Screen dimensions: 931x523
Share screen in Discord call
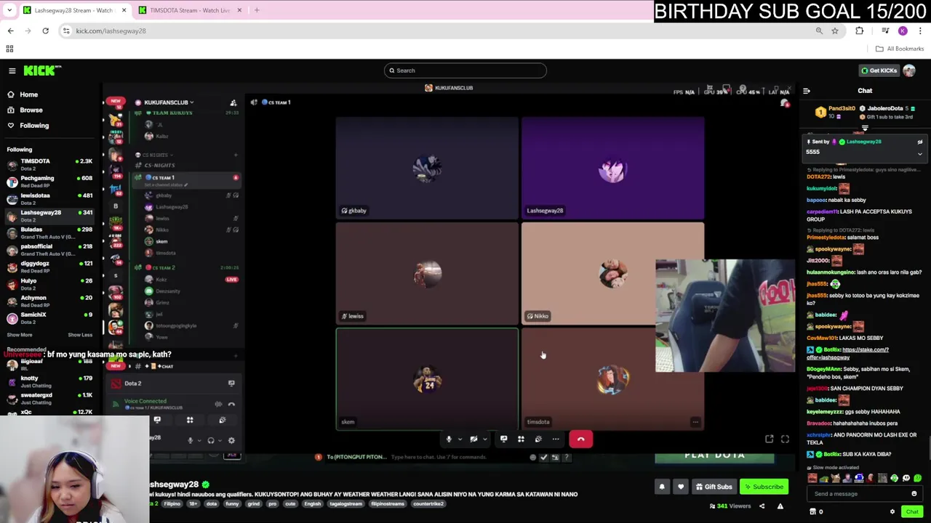coord(503,439)
